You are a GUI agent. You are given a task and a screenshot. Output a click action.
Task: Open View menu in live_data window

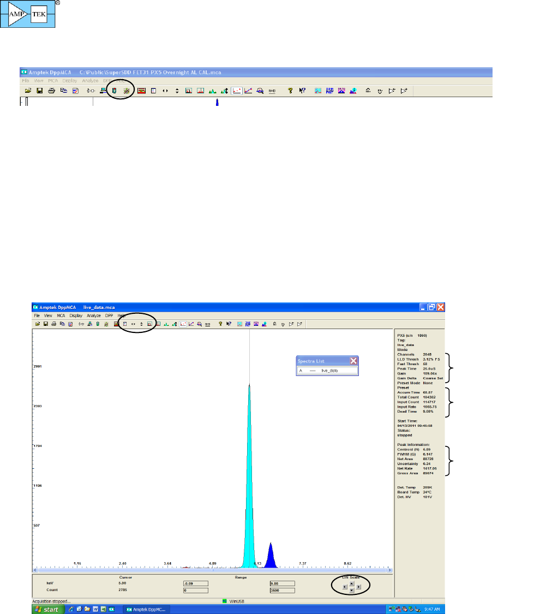click(48, 315)
